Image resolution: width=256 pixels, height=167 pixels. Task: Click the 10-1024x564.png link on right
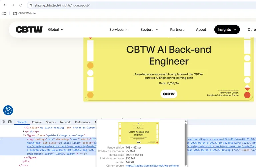[x=214, y=143]
